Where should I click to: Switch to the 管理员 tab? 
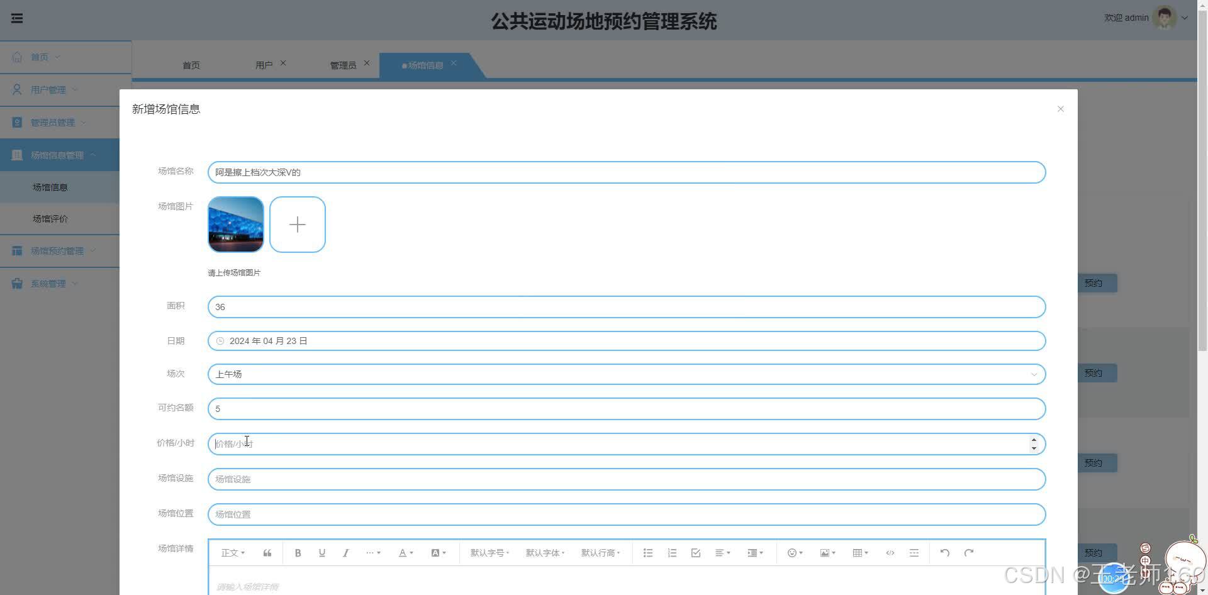tap(343, 65)
